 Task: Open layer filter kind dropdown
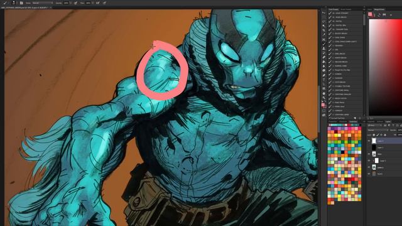point(374,126)
